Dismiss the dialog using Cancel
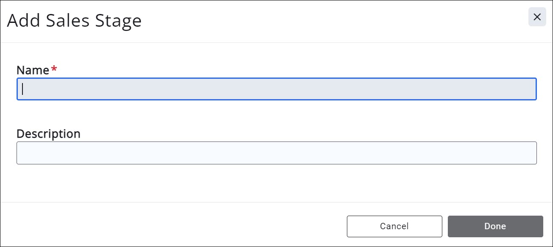Image resolution: width=553 pixels, height=247 pixels. coord(394,226)
